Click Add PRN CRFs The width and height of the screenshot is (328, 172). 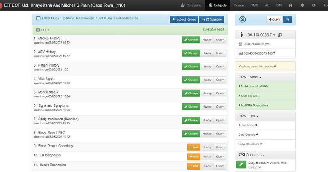[249, 96]
